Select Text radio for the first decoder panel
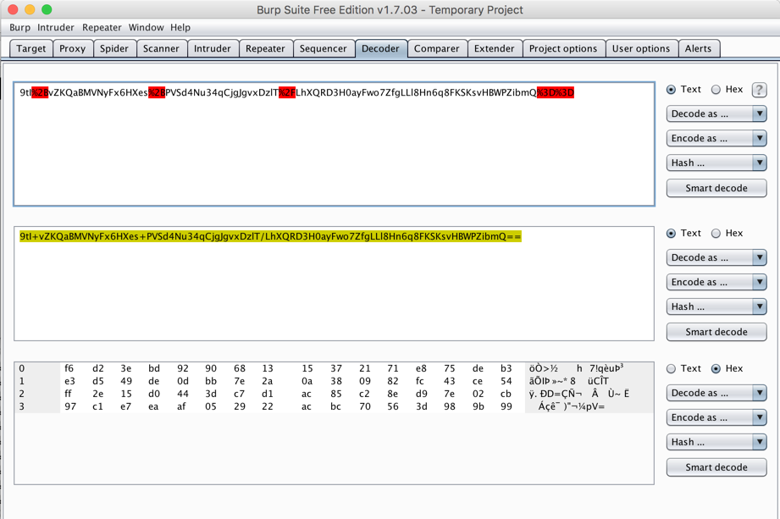Screen dimensions: 780x519 pos(671,90)
